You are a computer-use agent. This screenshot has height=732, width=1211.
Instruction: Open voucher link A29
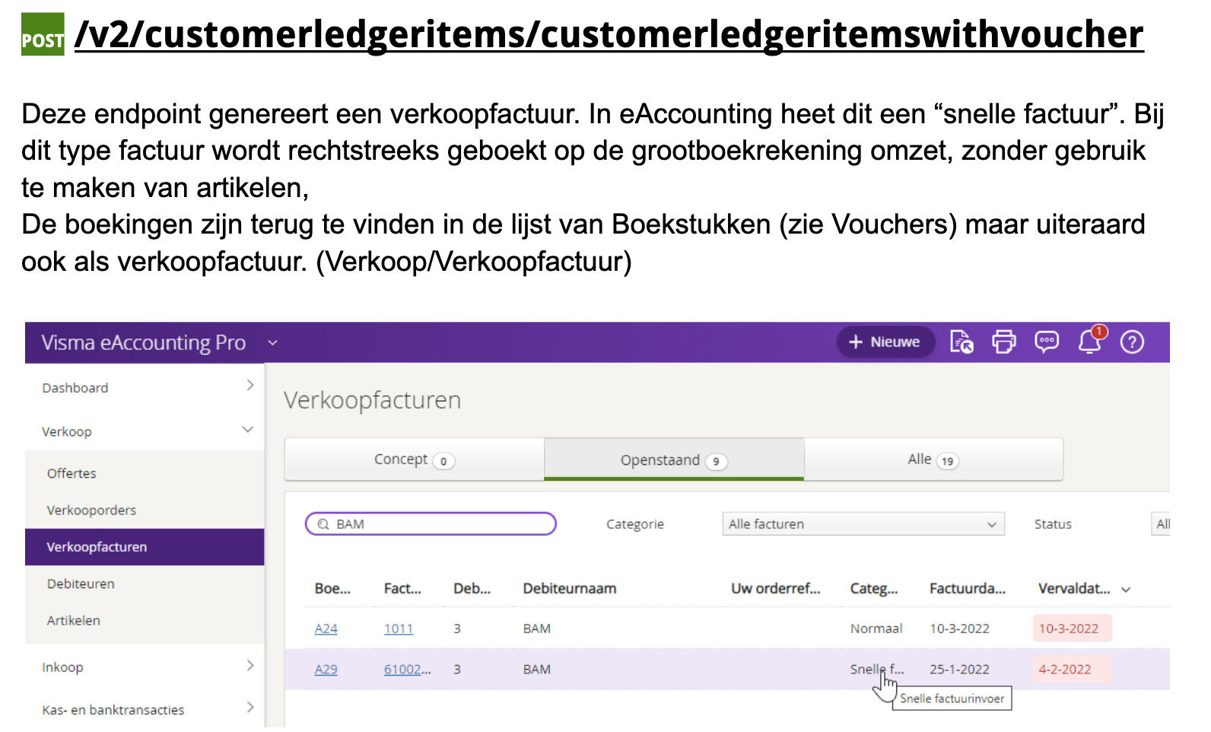326,670
